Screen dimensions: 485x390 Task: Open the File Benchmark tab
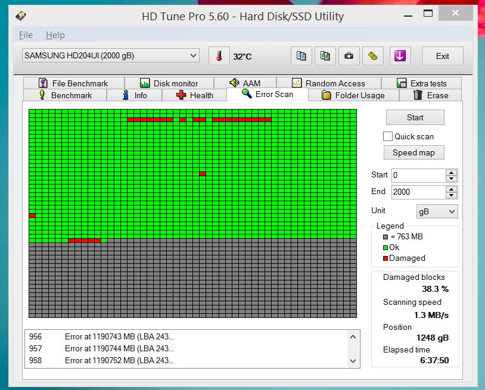[74, 83]
